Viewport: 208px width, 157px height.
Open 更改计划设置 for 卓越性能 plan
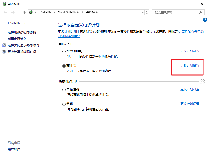tap(190, 89)
